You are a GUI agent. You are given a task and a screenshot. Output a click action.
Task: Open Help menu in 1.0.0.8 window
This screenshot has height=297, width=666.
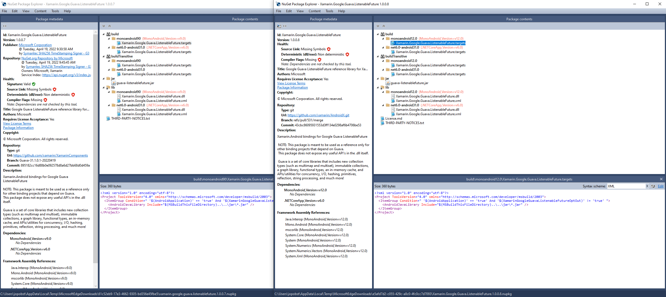click(341, 11)
